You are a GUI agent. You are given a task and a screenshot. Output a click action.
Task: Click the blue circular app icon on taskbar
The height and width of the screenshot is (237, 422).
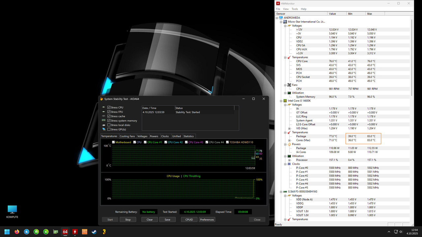click(x=26, y=232)
